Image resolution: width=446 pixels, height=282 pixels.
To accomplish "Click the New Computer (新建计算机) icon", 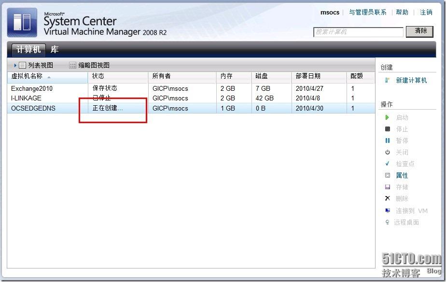I will (387, 80).
